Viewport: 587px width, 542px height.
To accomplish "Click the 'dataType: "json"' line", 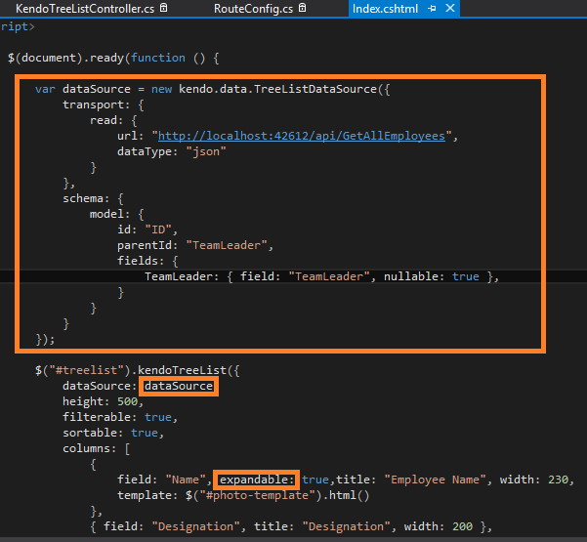I will click(x=172, y=151).
